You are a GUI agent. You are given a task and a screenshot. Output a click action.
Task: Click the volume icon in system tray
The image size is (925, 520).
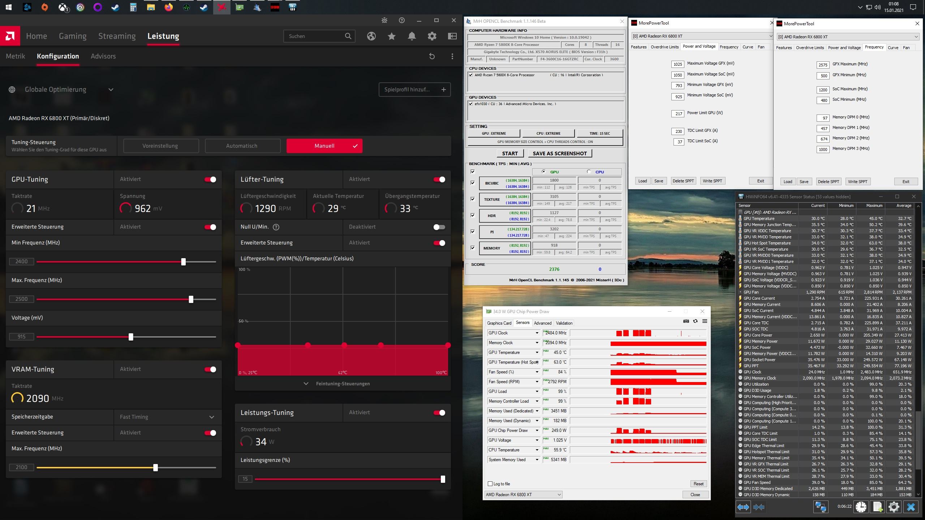coord(878,7)
